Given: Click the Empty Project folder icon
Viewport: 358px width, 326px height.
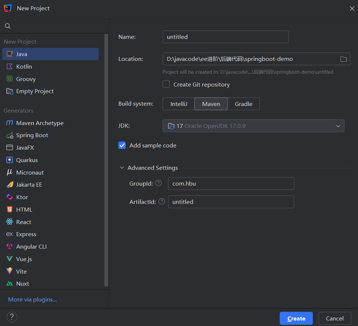Looking at the screenshot, I should pos(10,91).
